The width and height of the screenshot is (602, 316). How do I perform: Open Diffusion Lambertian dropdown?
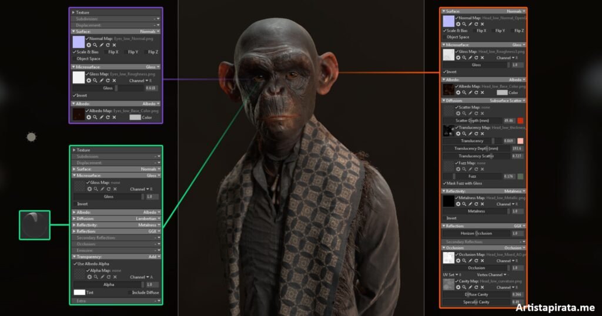(x=148, y=218)
